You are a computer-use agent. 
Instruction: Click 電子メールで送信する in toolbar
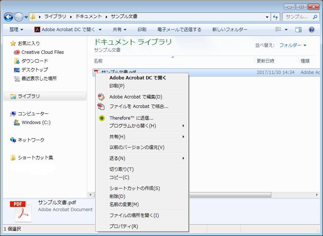[179, 30]
